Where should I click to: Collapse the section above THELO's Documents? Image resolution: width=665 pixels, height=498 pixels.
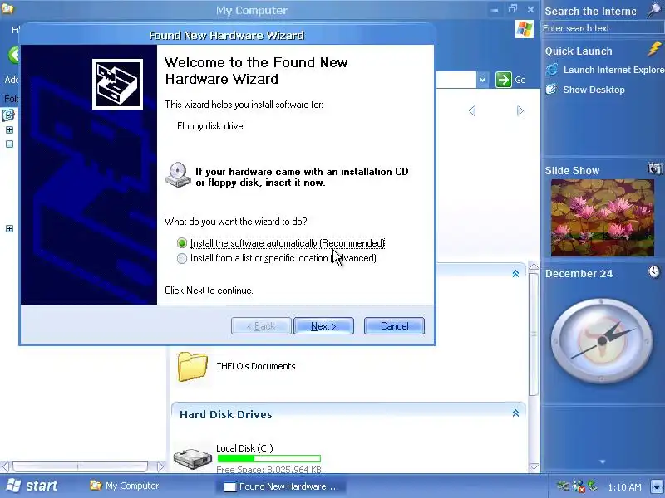point(515,274)
